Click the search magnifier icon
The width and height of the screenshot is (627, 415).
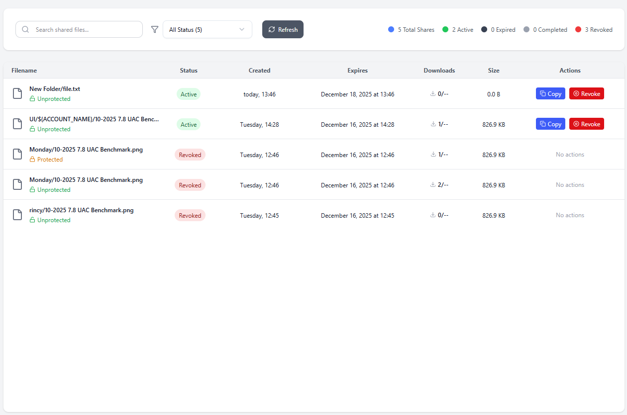(x=25, y=30)
